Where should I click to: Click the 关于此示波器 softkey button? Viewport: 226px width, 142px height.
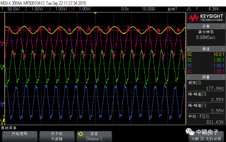click(57, 136)
